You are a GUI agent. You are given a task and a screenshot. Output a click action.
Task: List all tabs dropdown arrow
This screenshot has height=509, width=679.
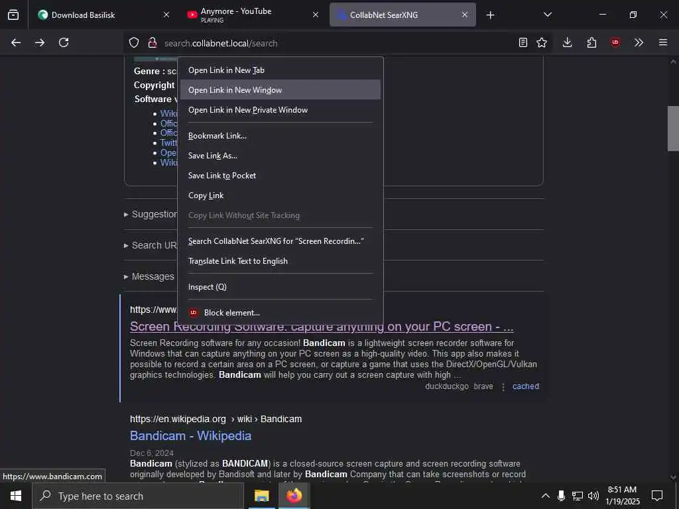[x=548, y=15]
